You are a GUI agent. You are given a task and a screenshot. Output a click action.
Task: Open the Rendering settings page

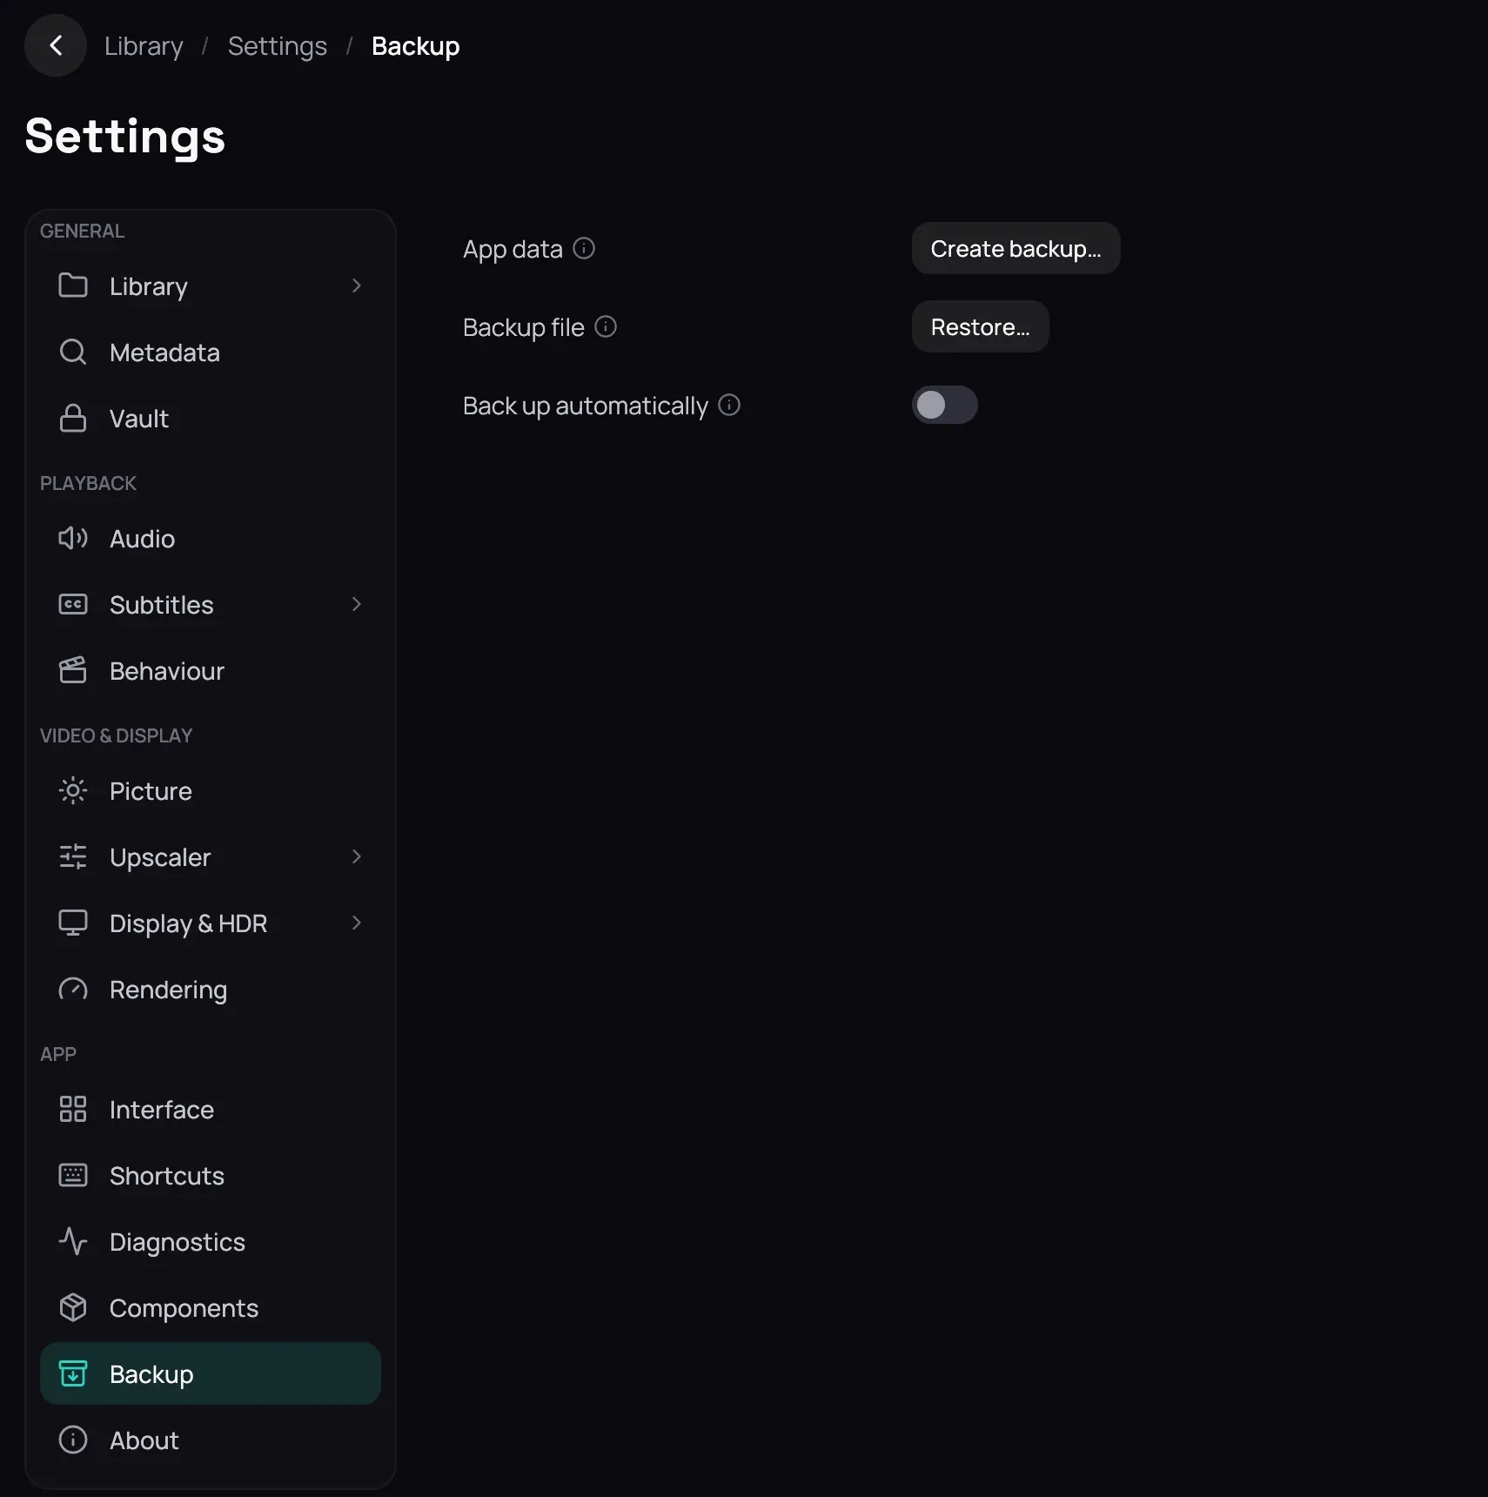[x=211, y=989]
